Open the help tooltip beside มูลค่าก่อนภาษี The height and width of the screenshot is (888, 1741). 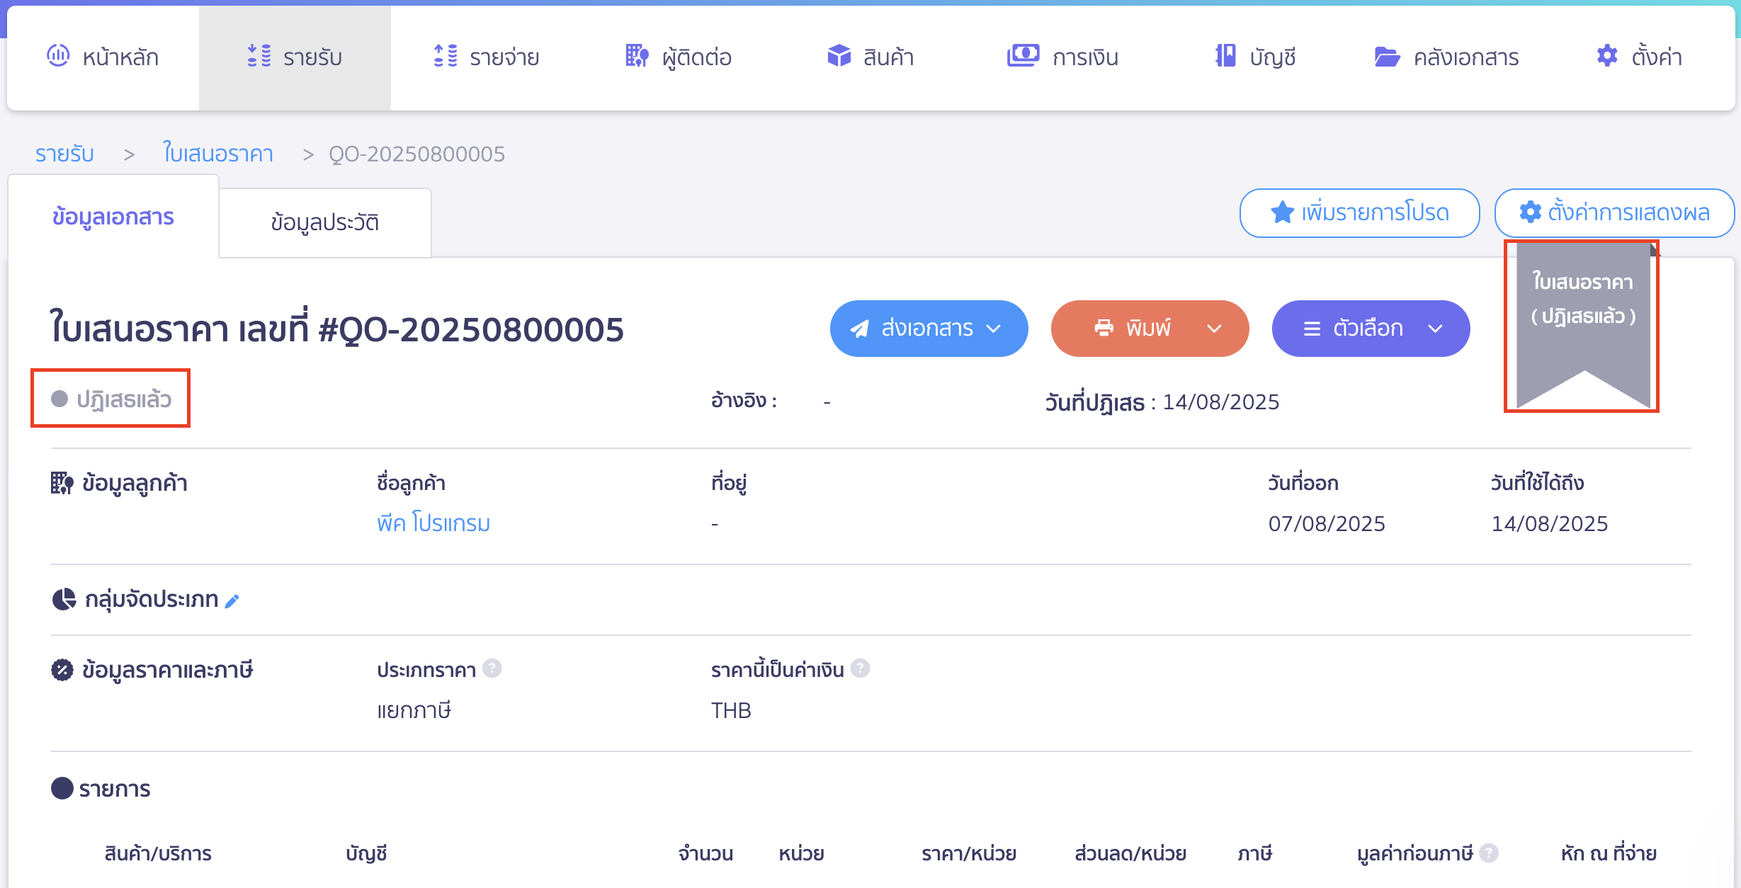point(1489,853)
